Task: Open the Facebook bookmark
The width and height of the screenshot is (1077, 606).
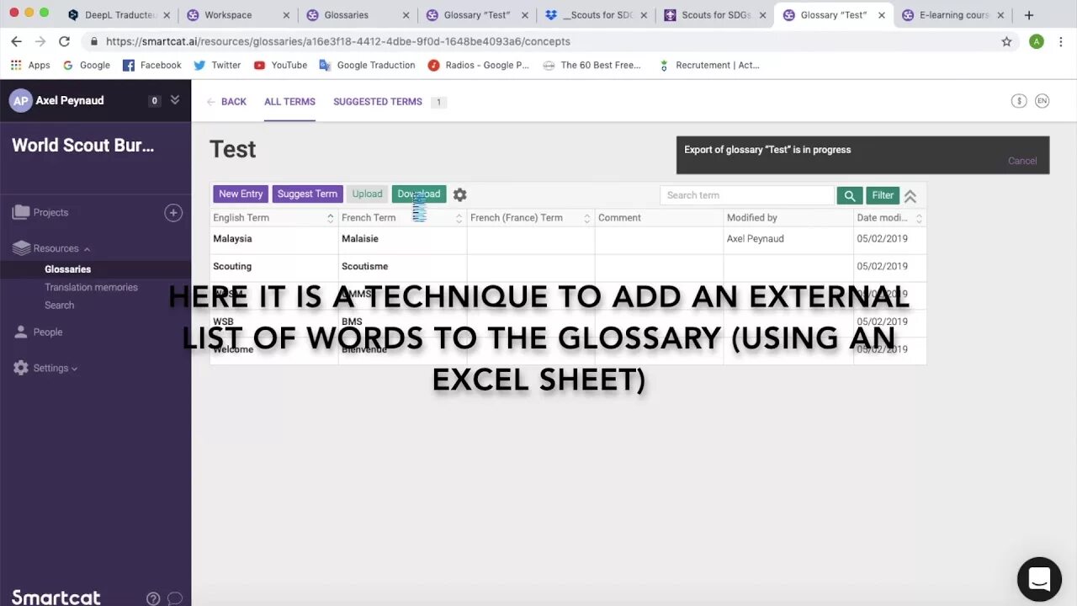Action: [152, 65]
